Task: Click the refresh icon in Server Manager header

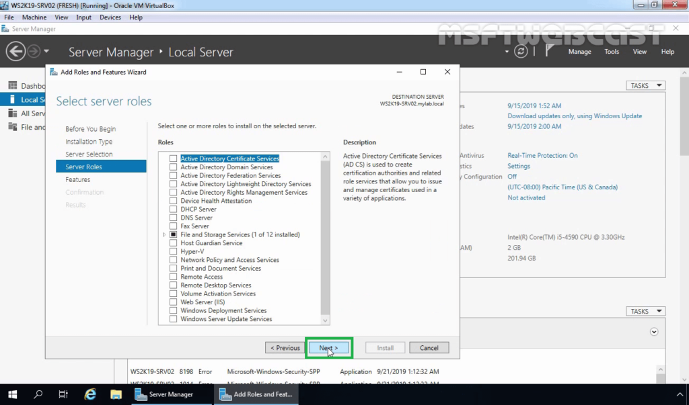Action: 521,51
